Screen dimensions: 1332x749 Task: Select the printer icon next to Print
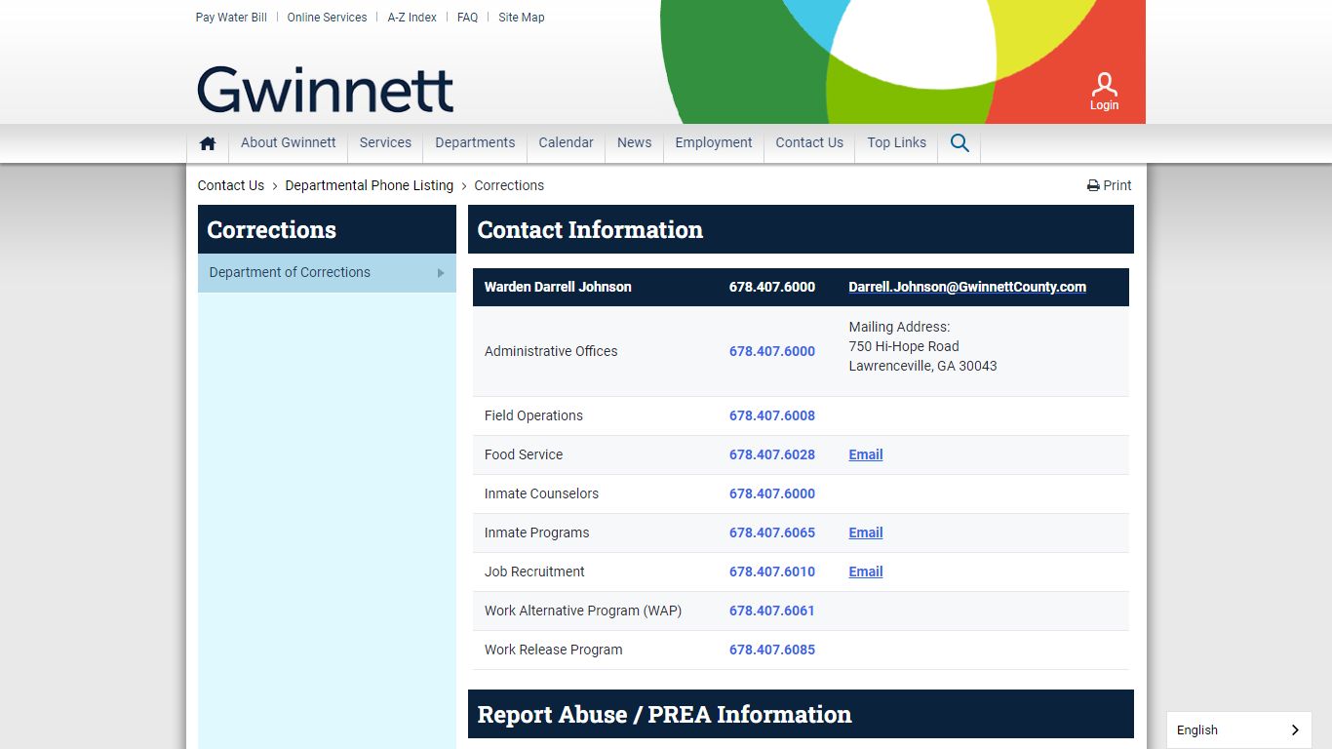click(x=1093, y=185)
